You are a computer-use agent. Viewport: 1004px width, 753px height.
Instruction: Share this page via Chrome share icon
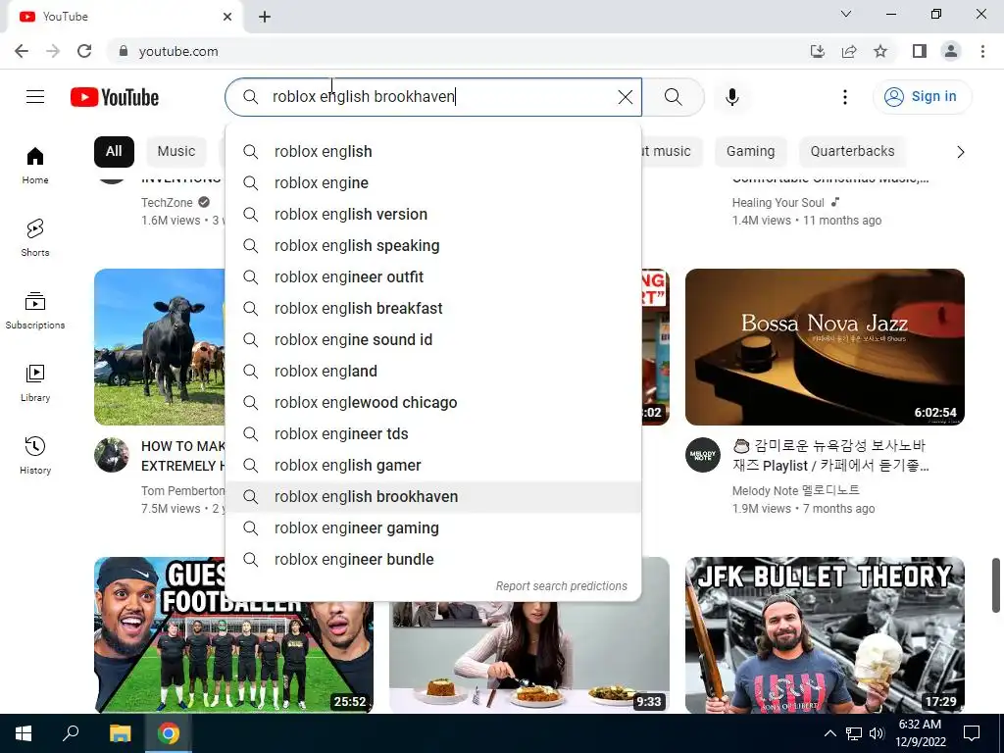click(849, 51)
